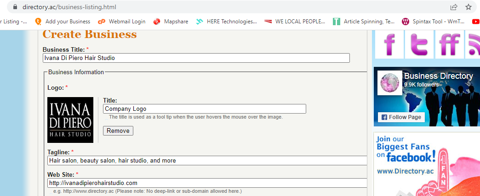Click the Business Title input field
The height and width of the screenshot is (196, 480).
[x=196, y=58]
